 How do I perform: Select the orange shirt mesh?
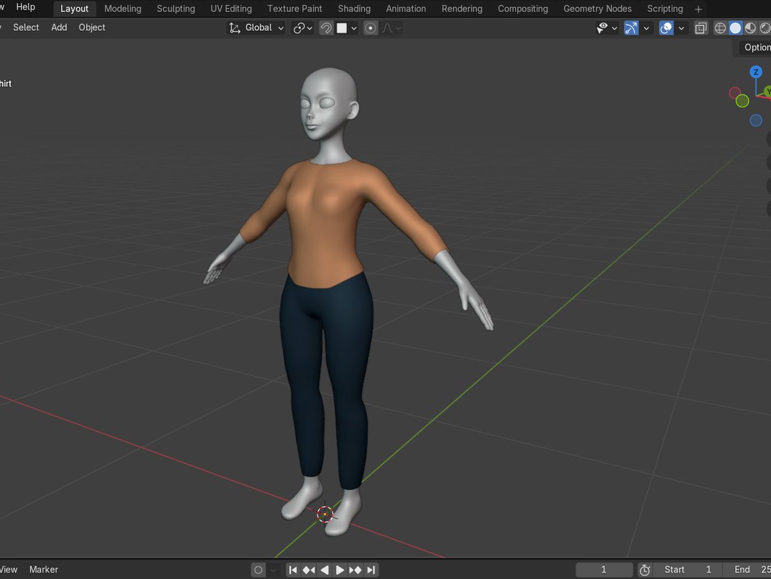pos(328,225)
